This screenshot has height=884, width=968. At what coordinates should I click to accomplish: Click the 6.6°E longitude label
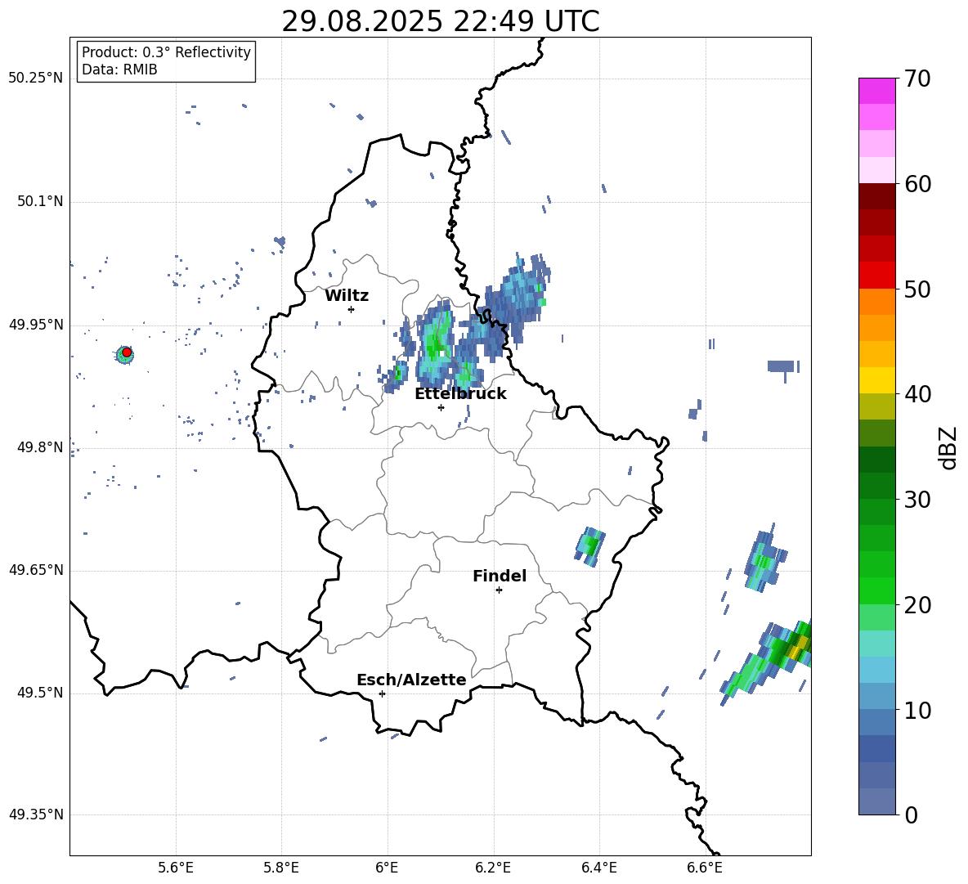point(705,868)
